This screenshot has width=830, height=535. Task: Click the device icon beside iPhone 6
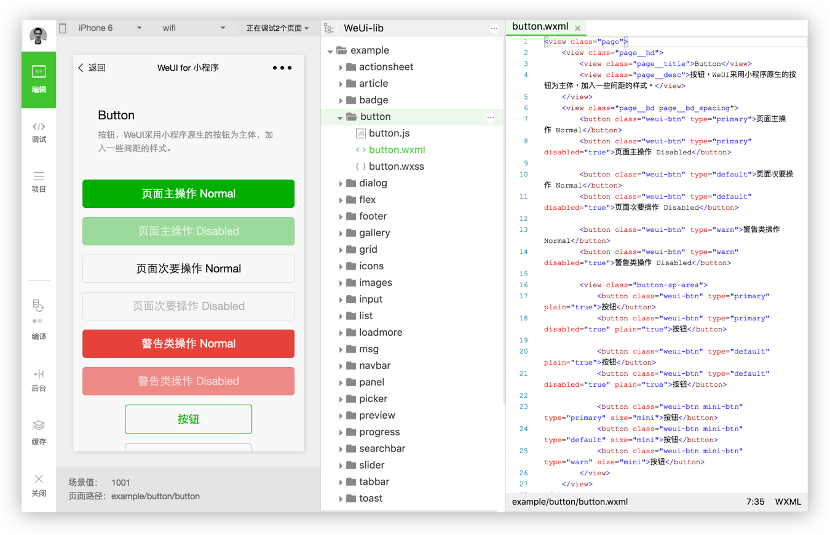pyautogui.click(x=63, y=28)
